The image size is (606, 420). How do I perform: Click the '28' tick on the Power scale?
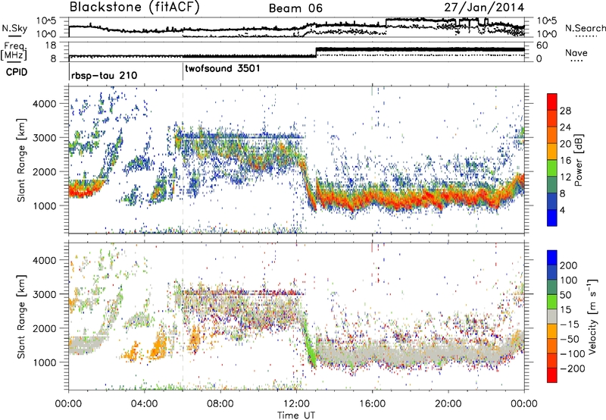[x=565, y=111]
